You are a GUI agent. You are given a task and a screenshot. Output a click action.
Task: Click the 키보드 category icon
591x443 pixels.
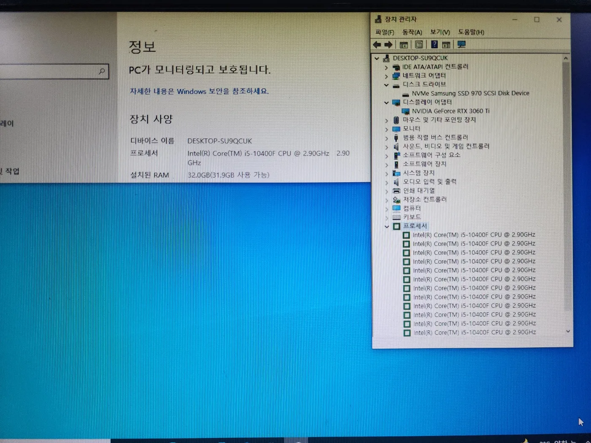click(396, 218)
